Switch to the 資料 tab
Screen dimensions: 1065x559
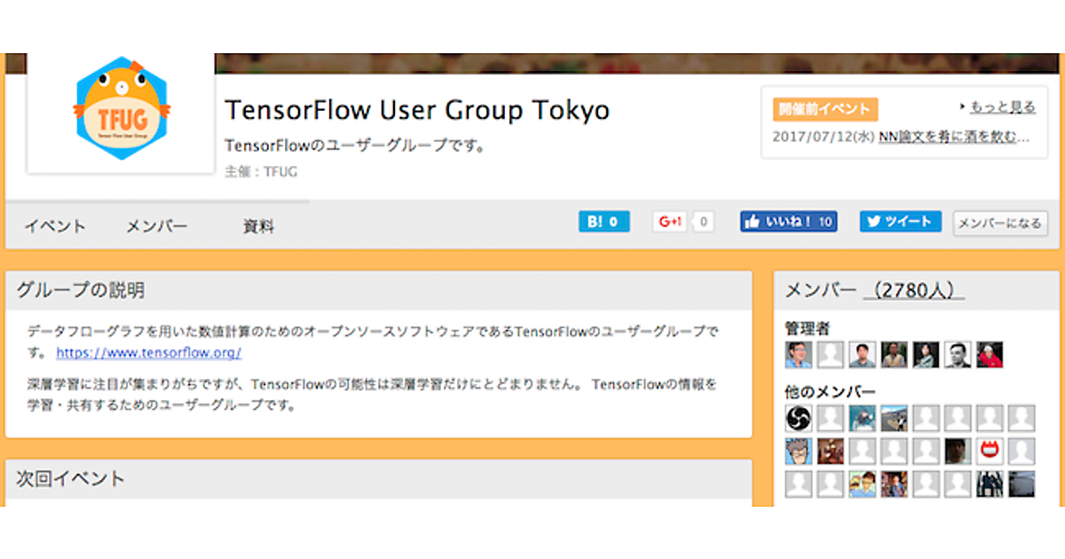point(258,226)
